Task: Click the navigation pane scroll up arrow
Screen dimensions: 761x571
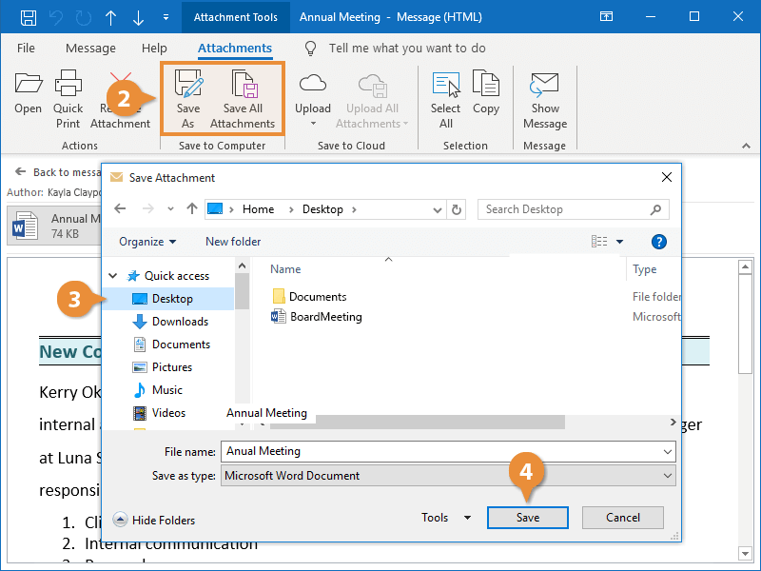Action: pos(242,266)
